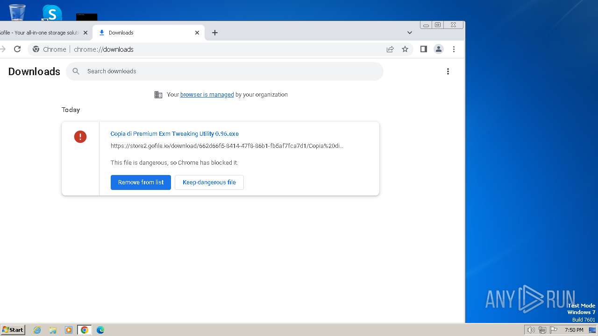Screen dimensions: 598x336
Task: Close the Downloads tab
Action: coord(197,33)
